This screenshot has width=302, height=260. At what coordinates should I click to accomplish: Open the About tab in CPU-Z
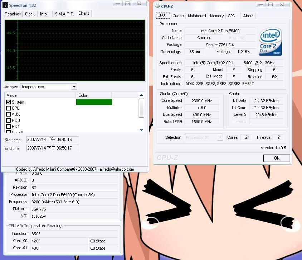248,16
